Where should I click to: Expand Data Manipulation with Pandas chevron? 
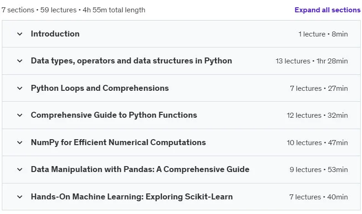pos(20,169)
